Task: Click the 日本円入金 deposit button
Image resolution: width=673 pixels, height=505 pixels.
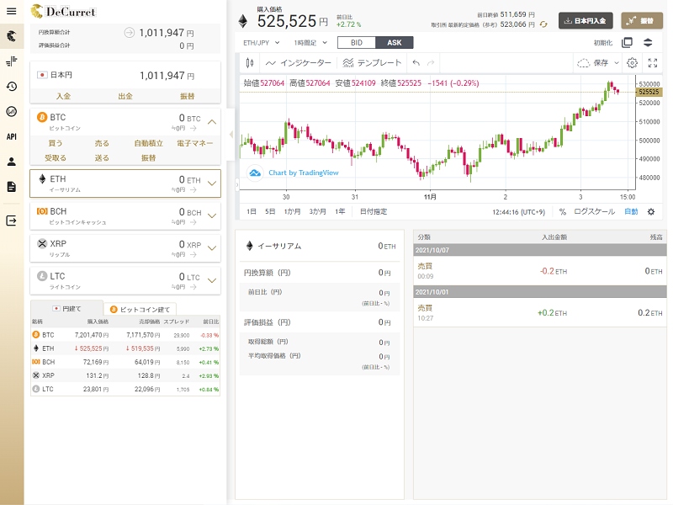Action: (586, 20)
